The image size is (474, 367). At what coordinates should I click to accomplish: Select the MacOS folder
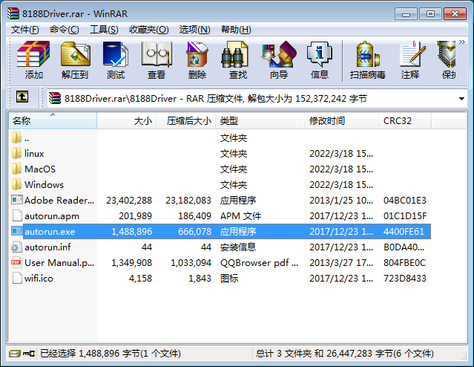point(220,169)
